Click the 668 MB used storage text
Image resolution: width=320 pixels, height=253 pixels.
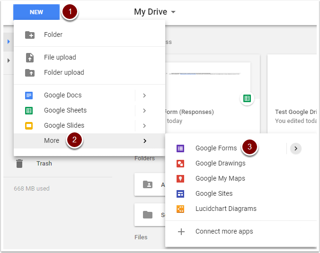point(32,188)
